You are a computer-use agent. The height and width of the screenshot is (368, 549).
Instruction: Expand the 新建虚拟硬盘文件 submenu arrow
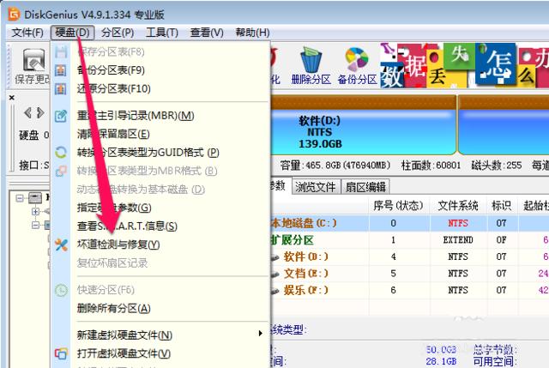tap(260, 334)
